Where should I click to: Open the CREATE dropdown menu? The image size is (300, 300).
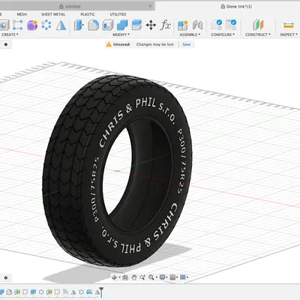pos(10,34)
